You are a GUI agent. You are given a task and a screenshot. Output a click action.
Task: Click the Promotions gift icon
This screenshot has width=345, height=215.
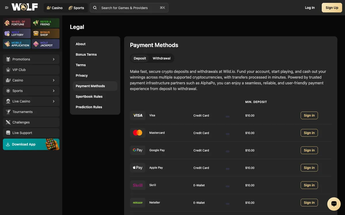pyautogui.click(x=8, y=59)
